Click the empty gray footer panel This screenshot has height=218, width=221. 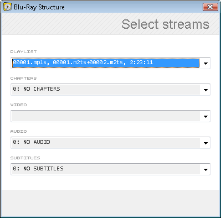coord(110,203)
